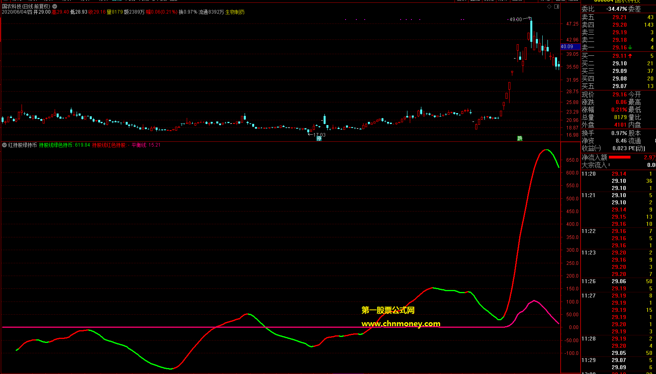The width and height of the screenshot is (656, 374).
Task: Select the 11:29 trade at 29.07
Action: tap(618, 360)
